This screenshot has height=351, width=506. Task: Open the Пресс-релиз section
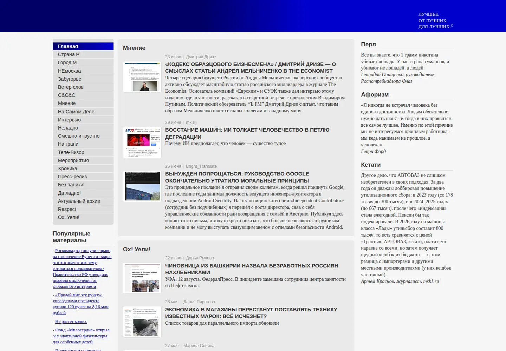click(x=83, y=177)
